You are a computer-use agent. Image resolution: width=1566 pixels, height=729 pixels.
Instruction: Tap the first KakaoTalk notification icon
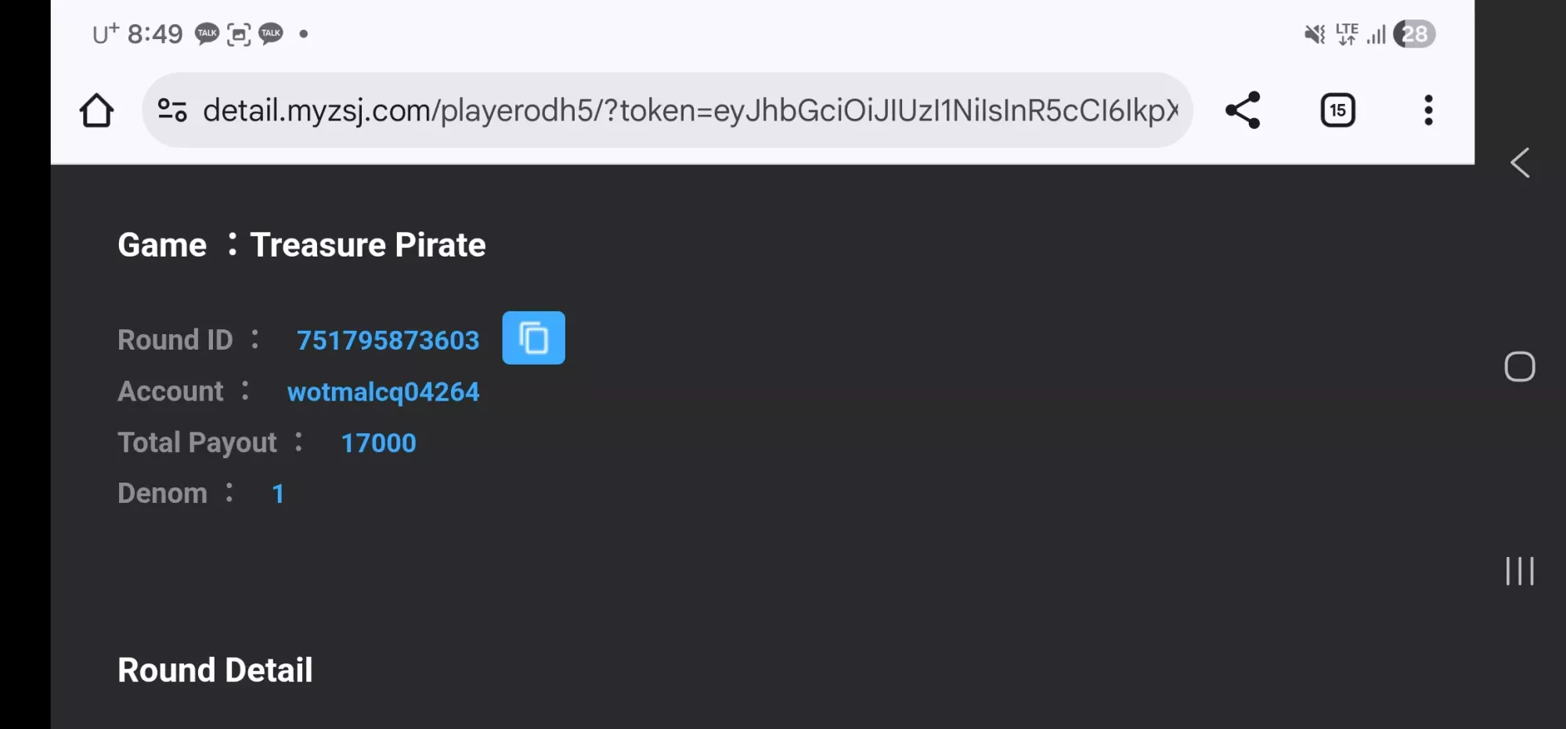click(207, 34)
